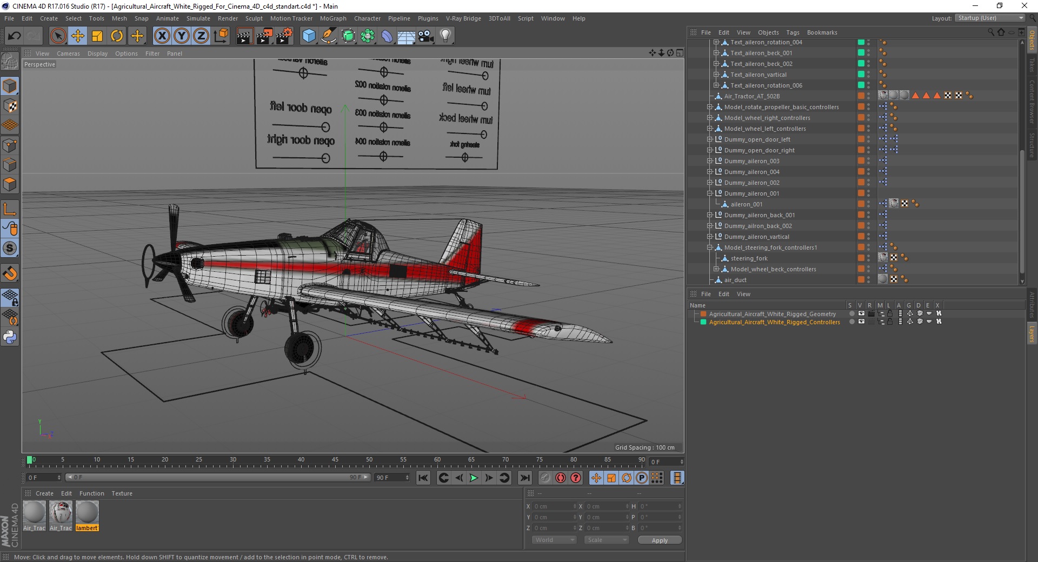Collapse Dummy_aileron_001 tree item
The width and height of the screenshot is (1038, 562).
coord(710,193)
